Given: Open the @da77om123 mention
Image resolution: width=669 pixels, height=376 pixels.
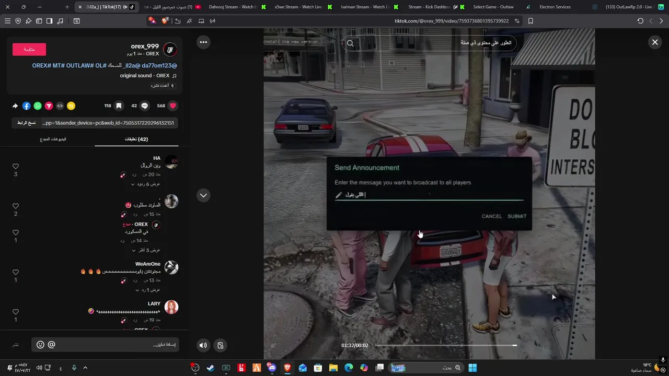Looking at the screenshot, I should (159, 66).
